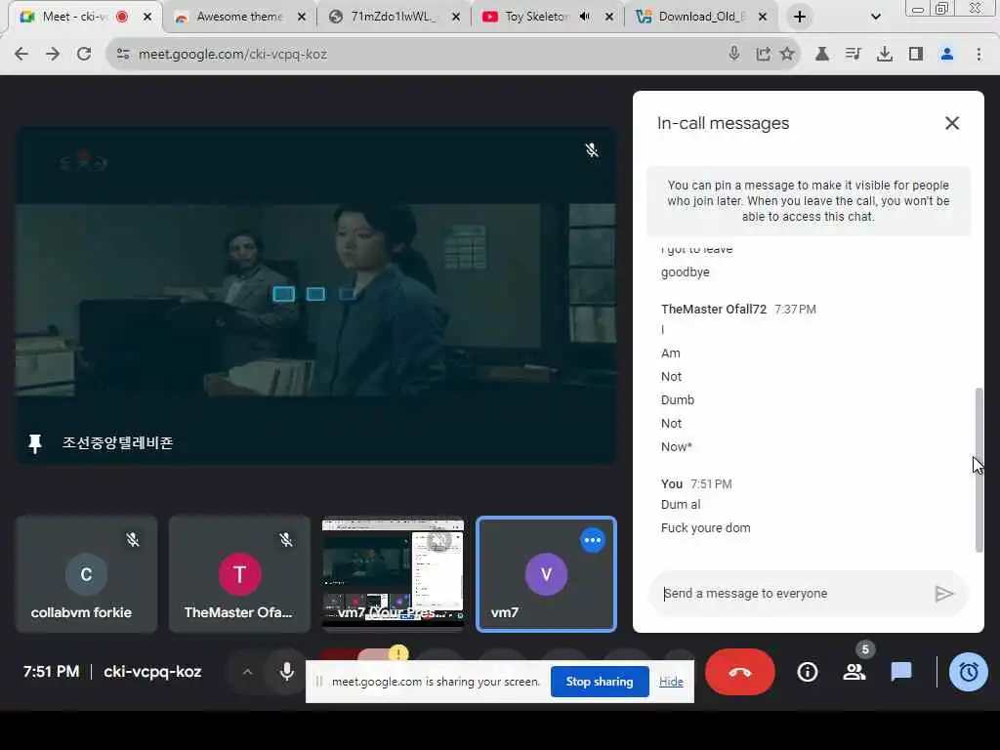The width and height of the screenshot is (1000, 750).
Task: Click the pin icon on main video
Action: (x=35, y=442)
